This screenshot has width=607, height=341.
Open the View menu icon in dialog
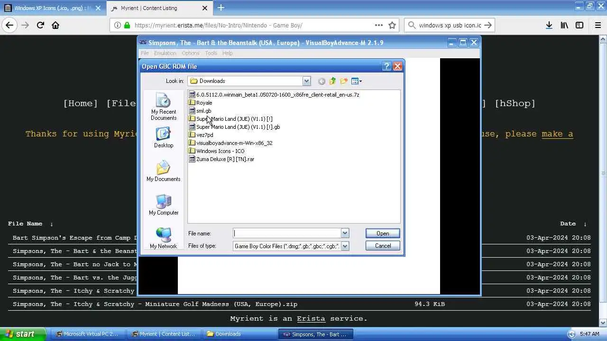[356, 81]
